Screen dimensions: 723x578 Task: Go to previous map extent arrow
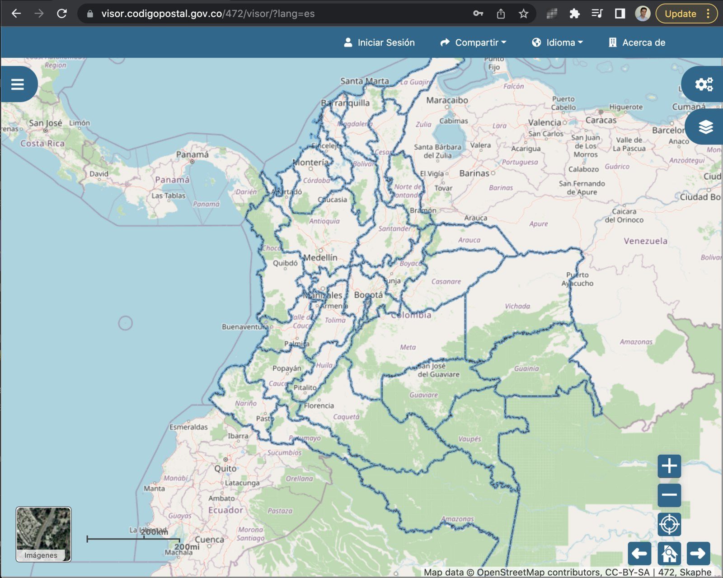tap(639, 554)
